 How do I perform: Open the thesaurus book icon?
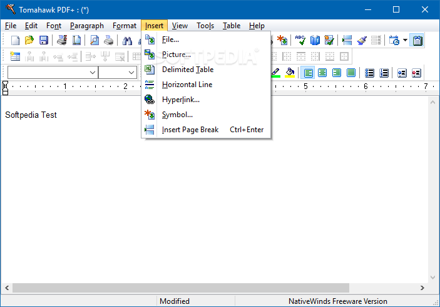(315, 41)
